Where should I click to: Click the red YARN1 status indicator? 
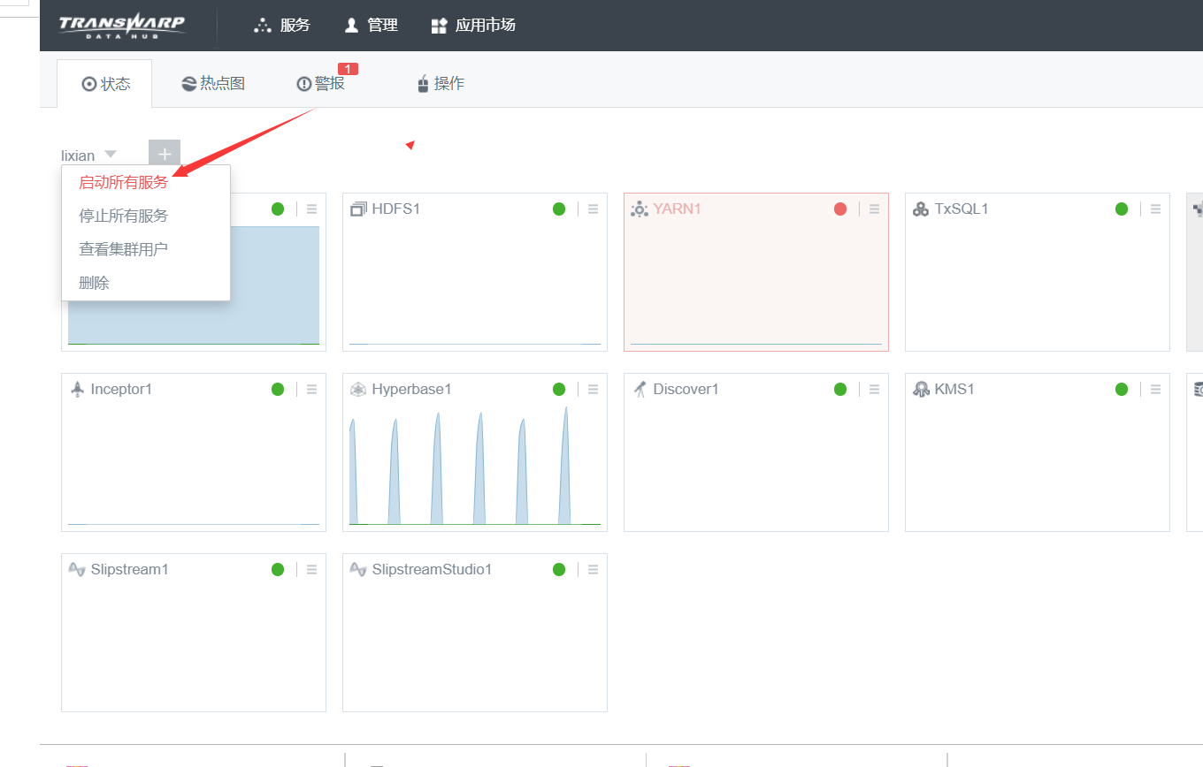[x=840, y=209]
